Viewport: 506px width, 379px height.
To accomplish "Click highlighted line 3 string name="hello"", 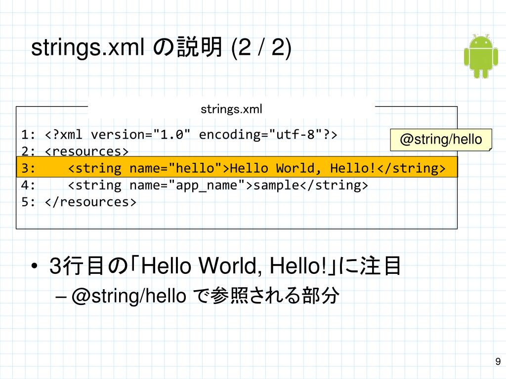I will point(237,167).
